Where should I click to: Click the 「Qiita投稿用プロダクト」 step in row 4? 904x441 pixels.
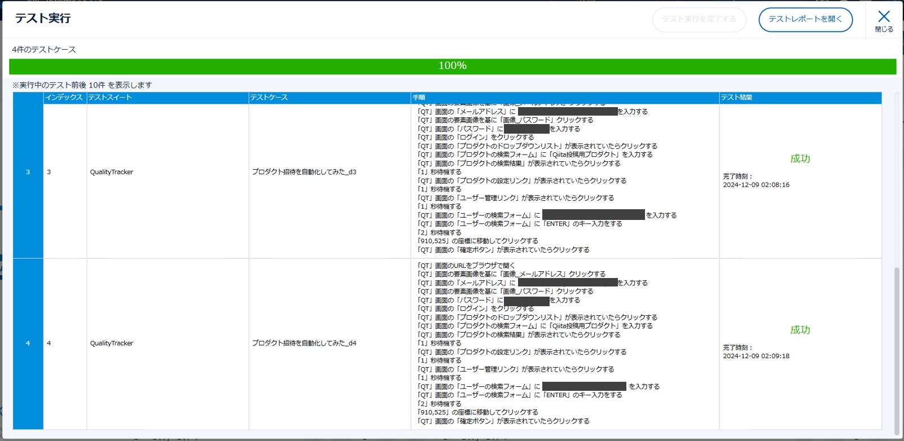(x=535, y=326)
